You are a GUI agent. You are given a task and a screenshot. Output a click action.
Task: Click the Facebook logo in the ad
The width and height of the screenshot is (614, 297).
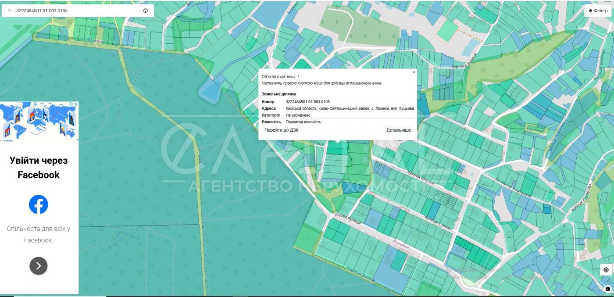39,204
